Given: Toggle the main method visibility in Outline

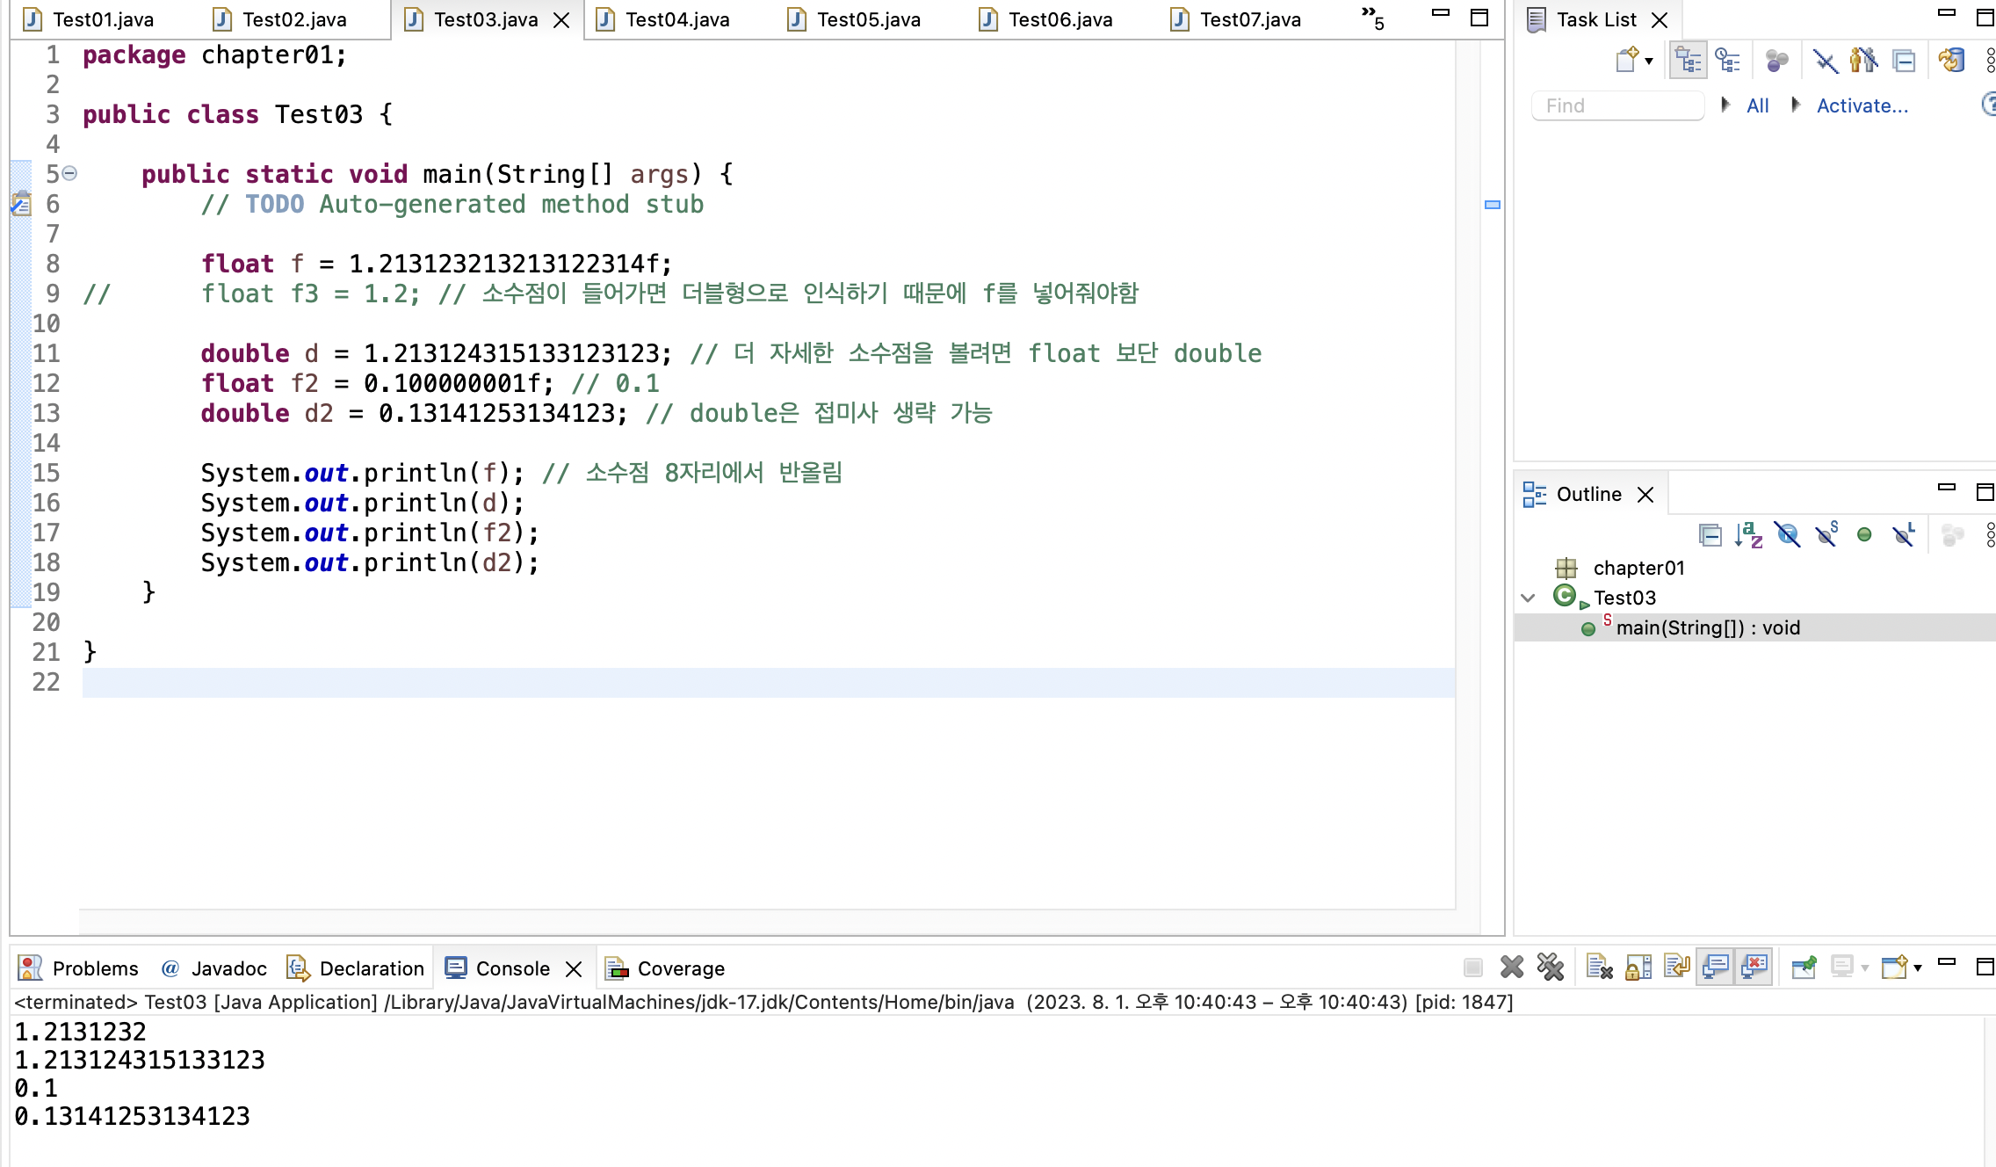Looking at the screenshot, I should [x=1528, y=598].
